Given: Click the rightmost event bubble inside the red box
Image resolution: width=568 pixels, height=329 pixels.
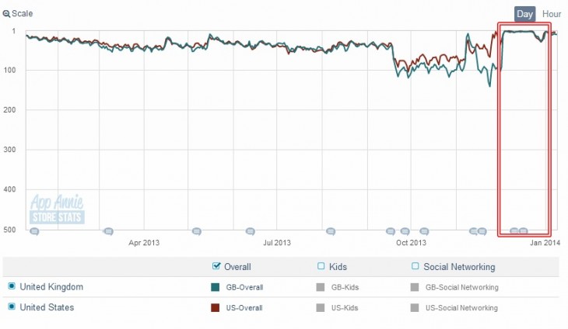Looking at the screenshot, I should 524,231.
